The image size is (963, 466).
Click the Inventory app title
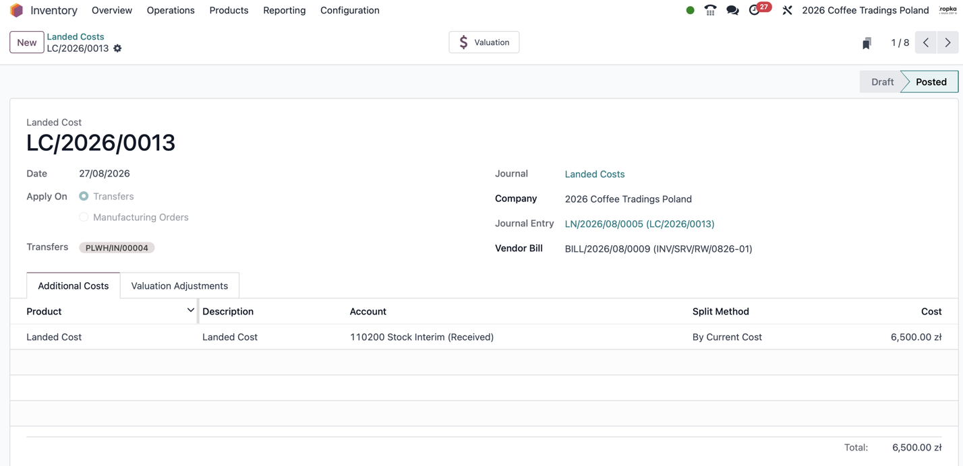click(54, 10)
